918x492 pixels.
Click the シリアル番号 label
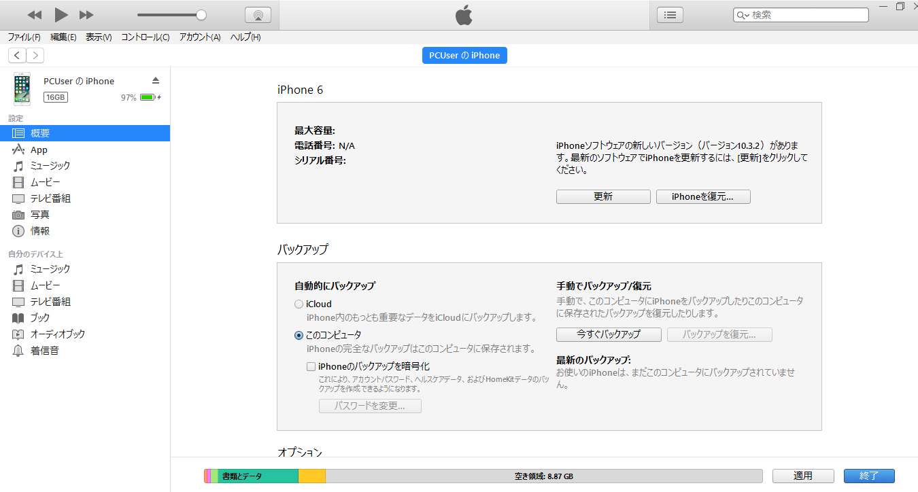(320, 160)
